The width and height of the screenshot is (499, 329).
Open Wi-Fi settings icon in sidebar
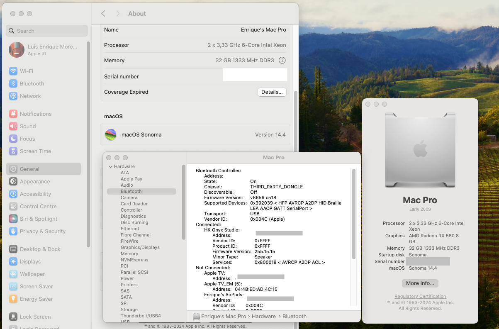(13, 71)
